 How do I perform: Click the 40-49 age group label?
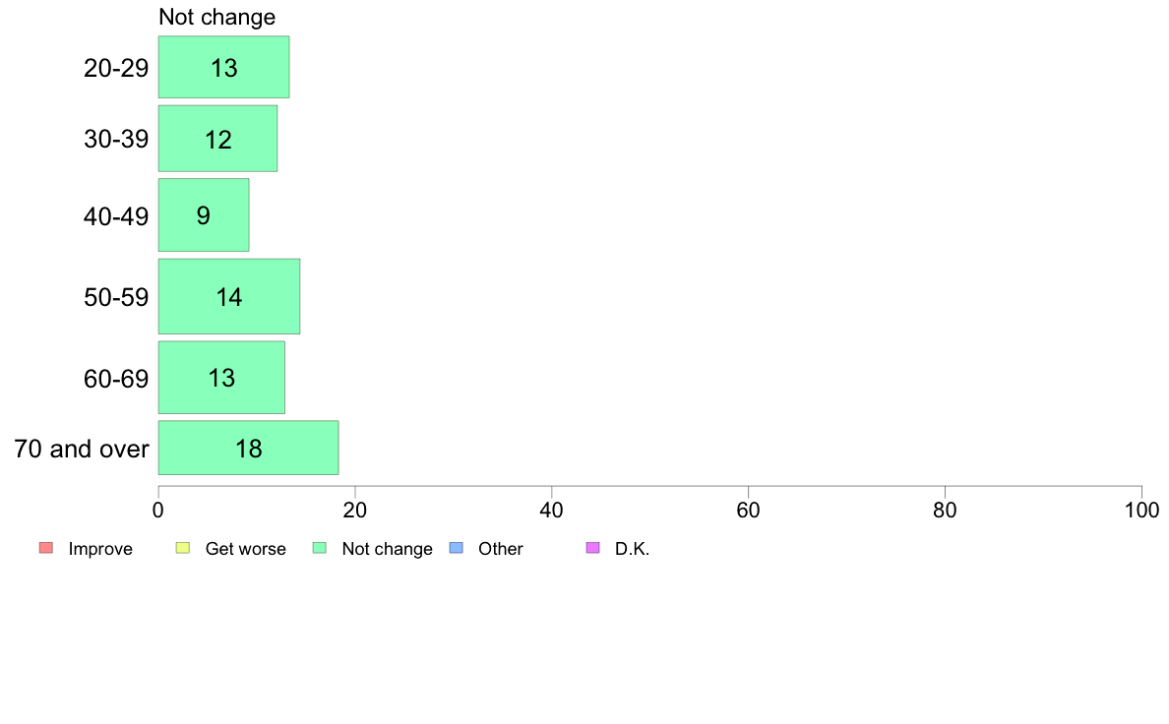(x=116, y=217)
